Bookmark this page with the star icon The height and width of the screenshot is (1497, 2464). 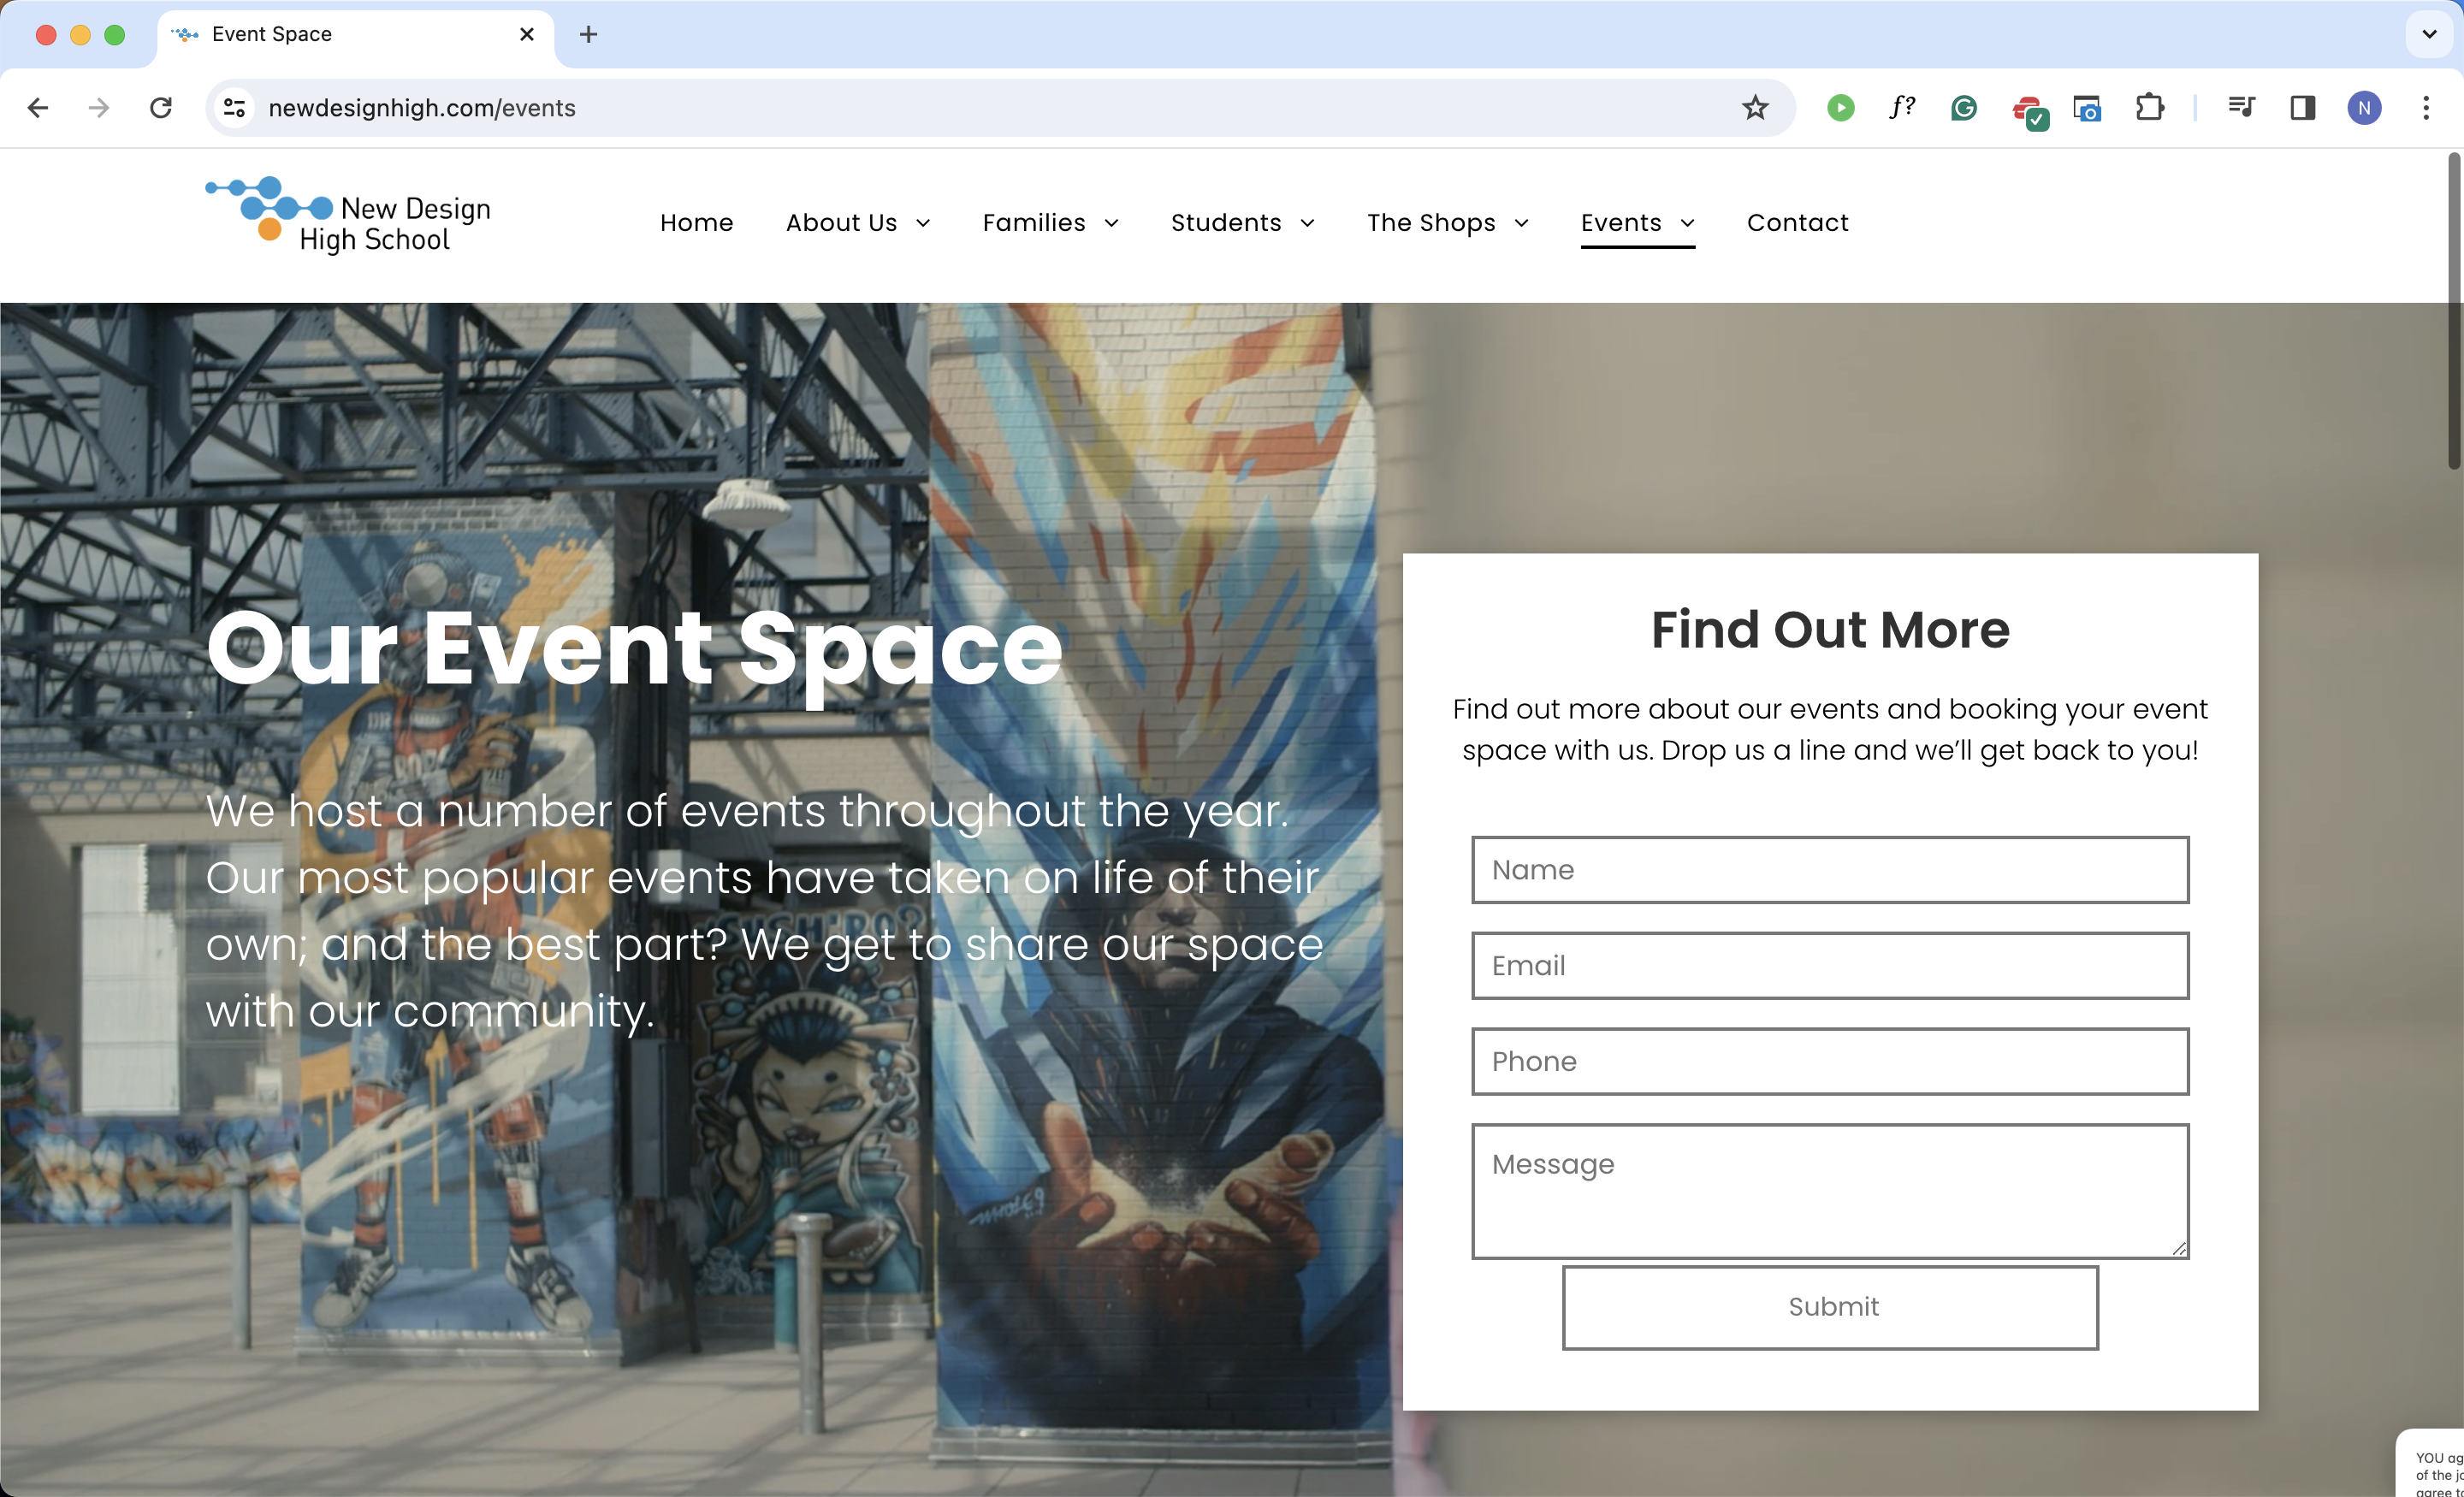1755,107
